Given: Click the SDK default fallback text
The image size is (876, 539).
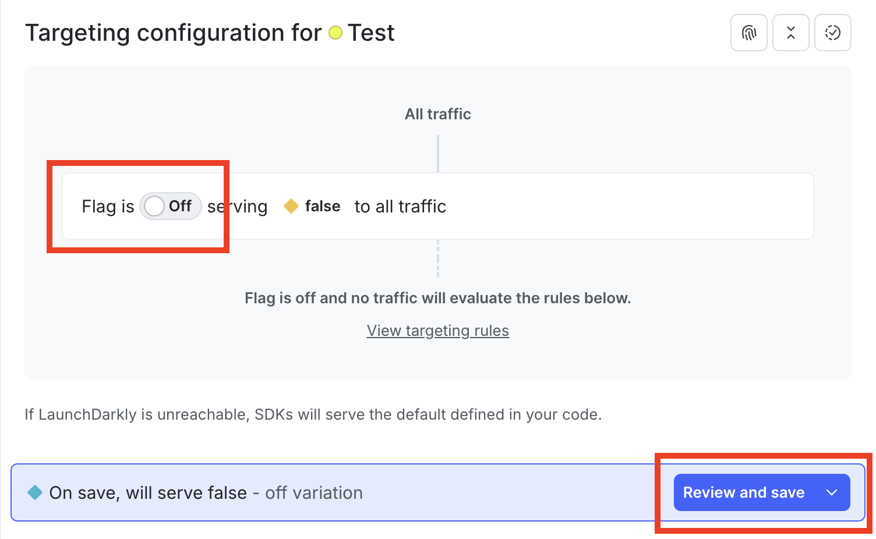Looking at the screenshot, I should pyautogui.click(x=313, y=414).
